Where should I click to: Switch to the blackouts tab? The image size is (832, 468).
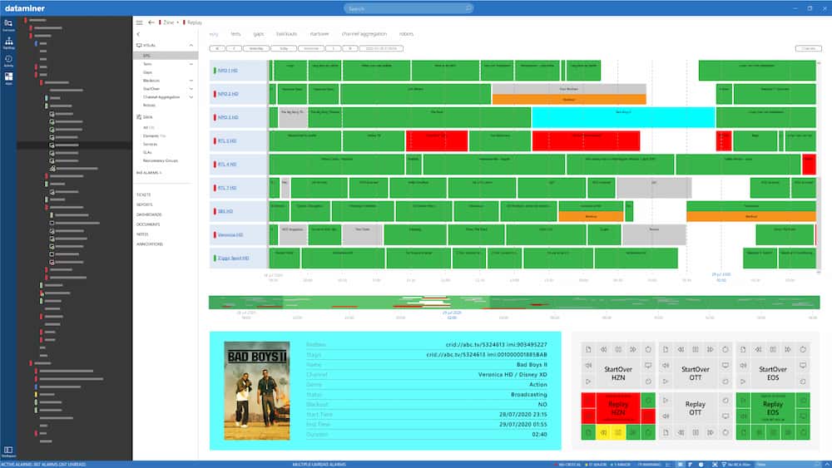pyautogui.click(x=286, y=34)
